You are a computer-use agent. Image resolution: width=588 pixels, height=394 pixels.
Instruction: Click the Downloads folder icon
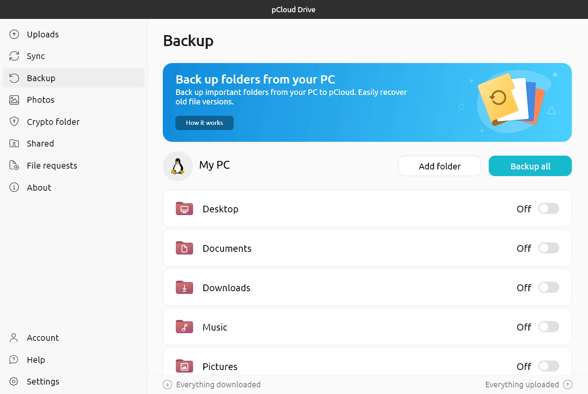click(184, 287)
